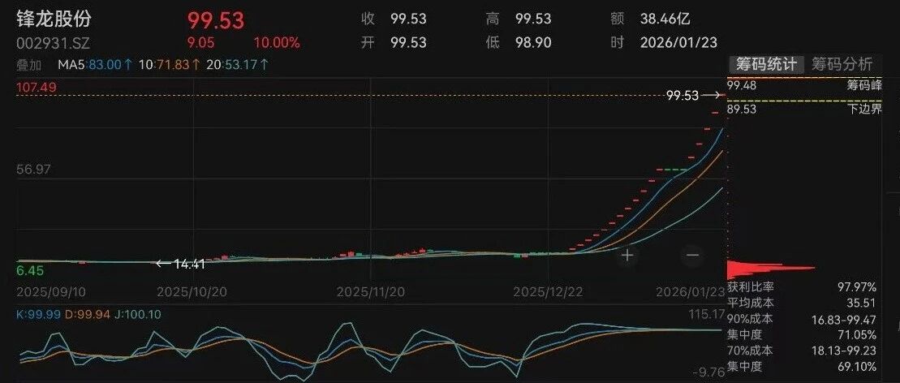The image size is (900, 383).
Task: Click the 70%成本 18.13-99.23 row
Action: 802,351
